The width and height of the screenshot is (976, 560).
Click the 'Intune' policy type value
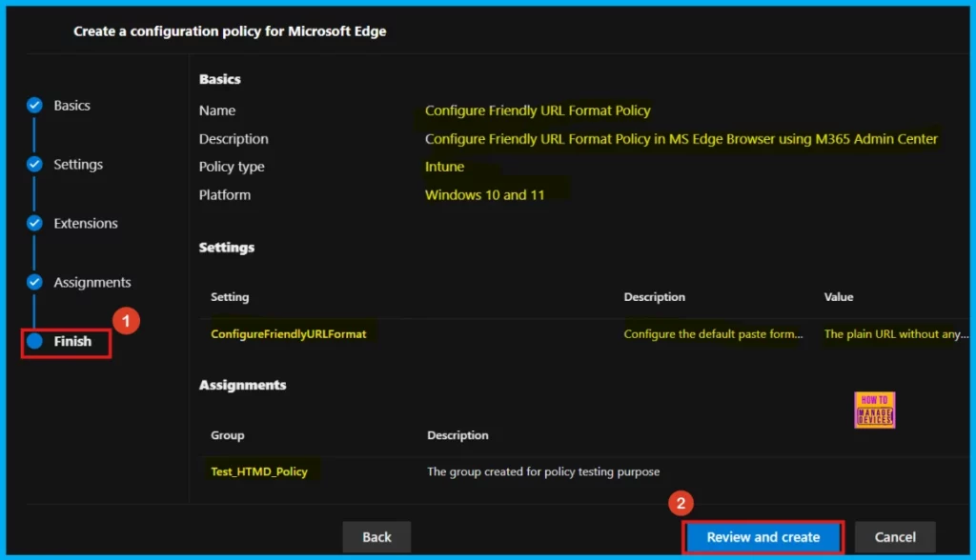click(x=444, y=167)
